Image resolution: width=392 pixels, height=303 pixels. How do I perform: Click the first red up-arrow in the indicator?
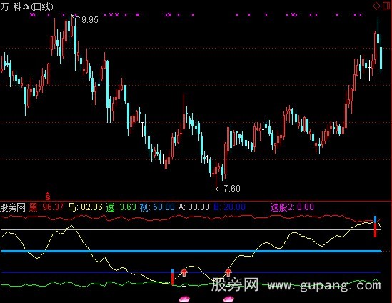[184, 272]
